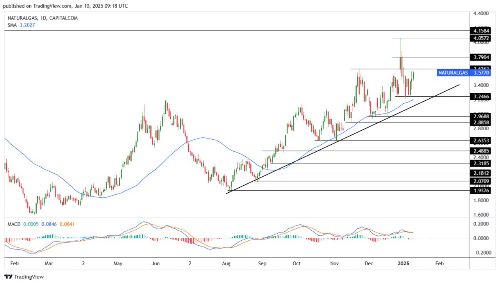Click the 3.2466 price level label
500x284 pixels.
pos(481,96)
